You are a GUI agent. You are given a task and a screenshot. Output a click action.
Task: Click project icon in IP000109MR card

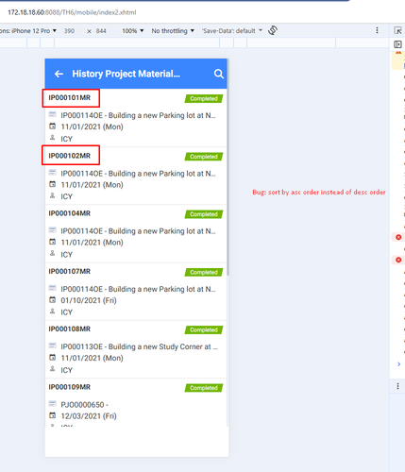[53, 404]
